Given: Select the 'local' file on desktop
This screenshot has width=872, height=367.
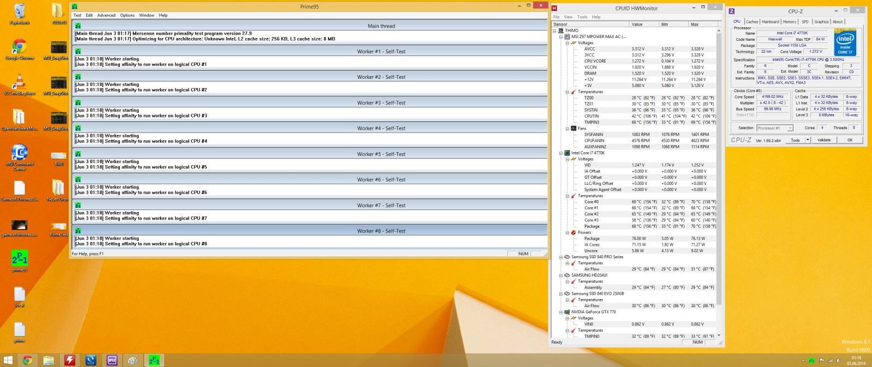Looking at the screenshot, I should (x=20, y=296).
